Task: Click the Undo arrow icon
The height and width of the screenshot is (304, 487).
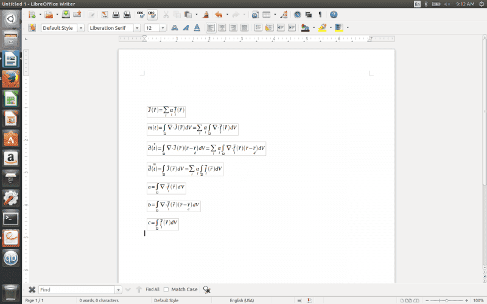Action: 219,14
